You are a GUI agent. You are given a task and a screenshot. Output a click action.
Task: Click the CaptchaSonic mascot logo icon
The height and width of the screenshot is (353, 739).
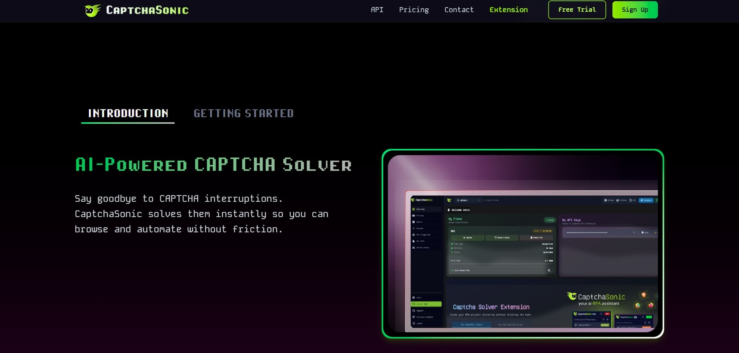tap(92, 10)
